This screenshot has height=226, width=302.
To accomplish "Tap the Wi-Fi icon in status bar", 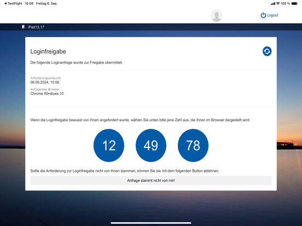I will 278,3.
